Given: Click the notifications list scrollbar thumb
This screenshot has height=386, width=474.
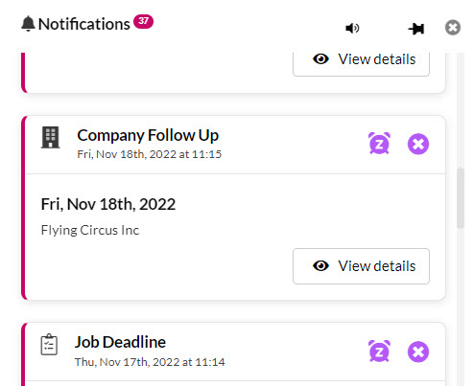Looking at the screenshot, I should [x=461, y=198].
